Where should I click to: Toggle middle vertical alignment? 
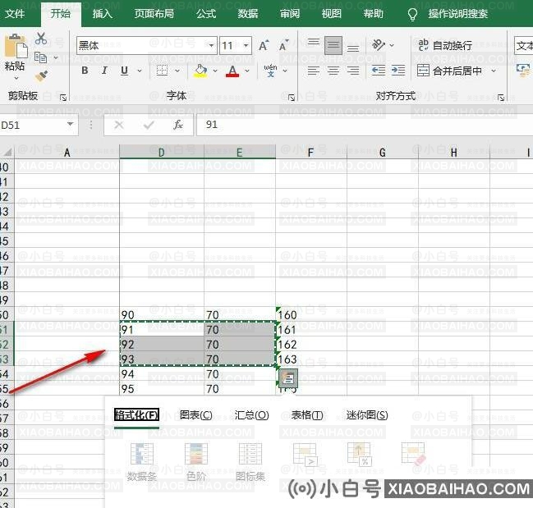333,45
